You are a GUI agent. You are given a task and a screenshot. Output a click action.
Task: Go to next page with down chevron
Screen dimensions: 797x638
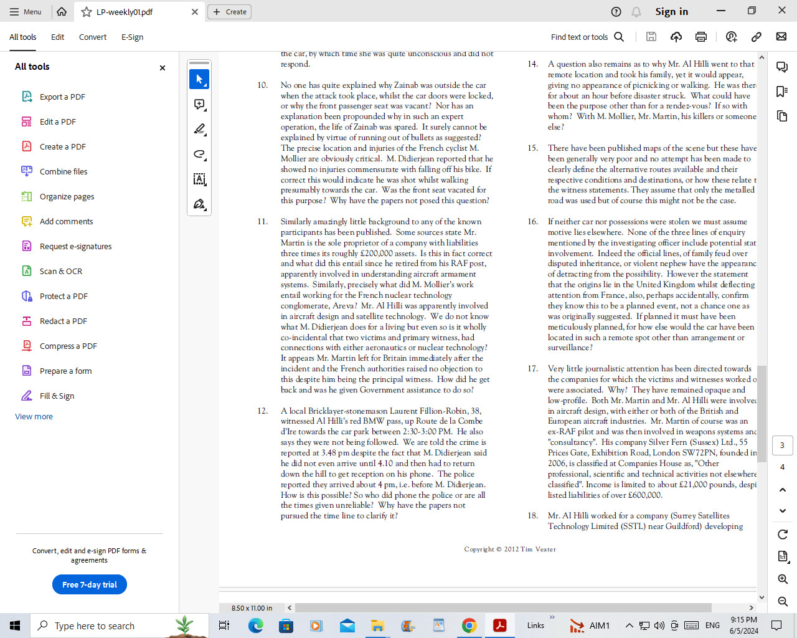(x=783, y=511)
